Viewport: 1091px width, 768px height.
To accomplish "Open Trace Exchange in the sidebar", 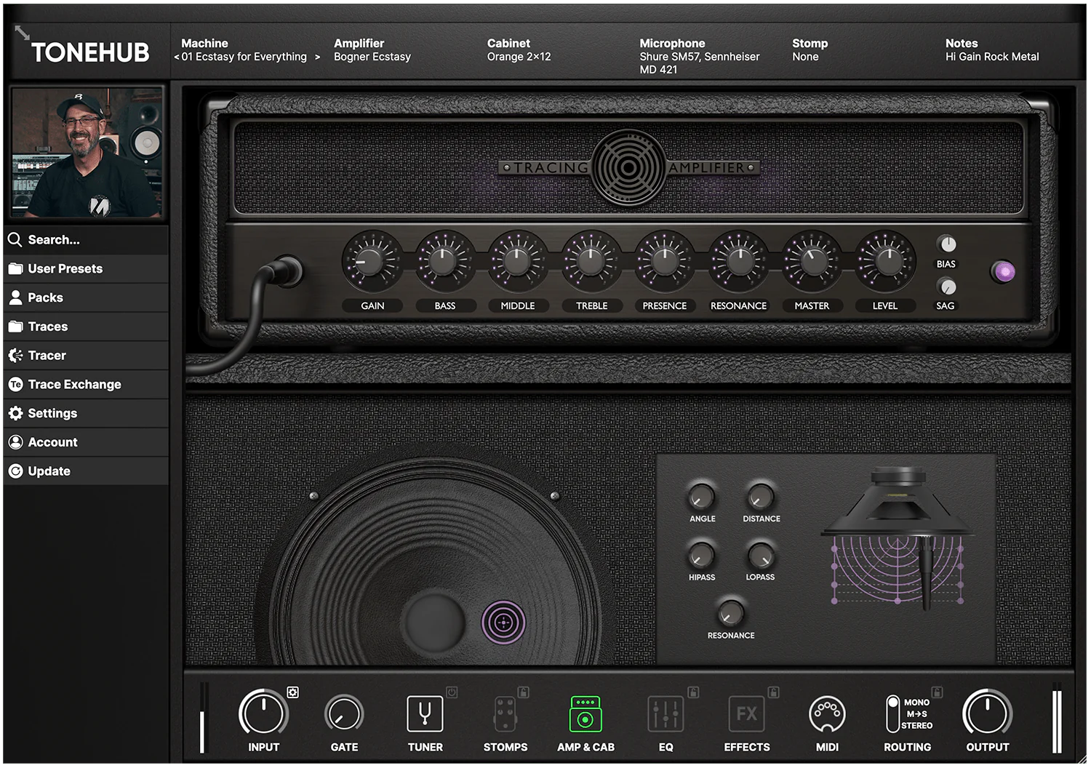I will click(86, 384).
